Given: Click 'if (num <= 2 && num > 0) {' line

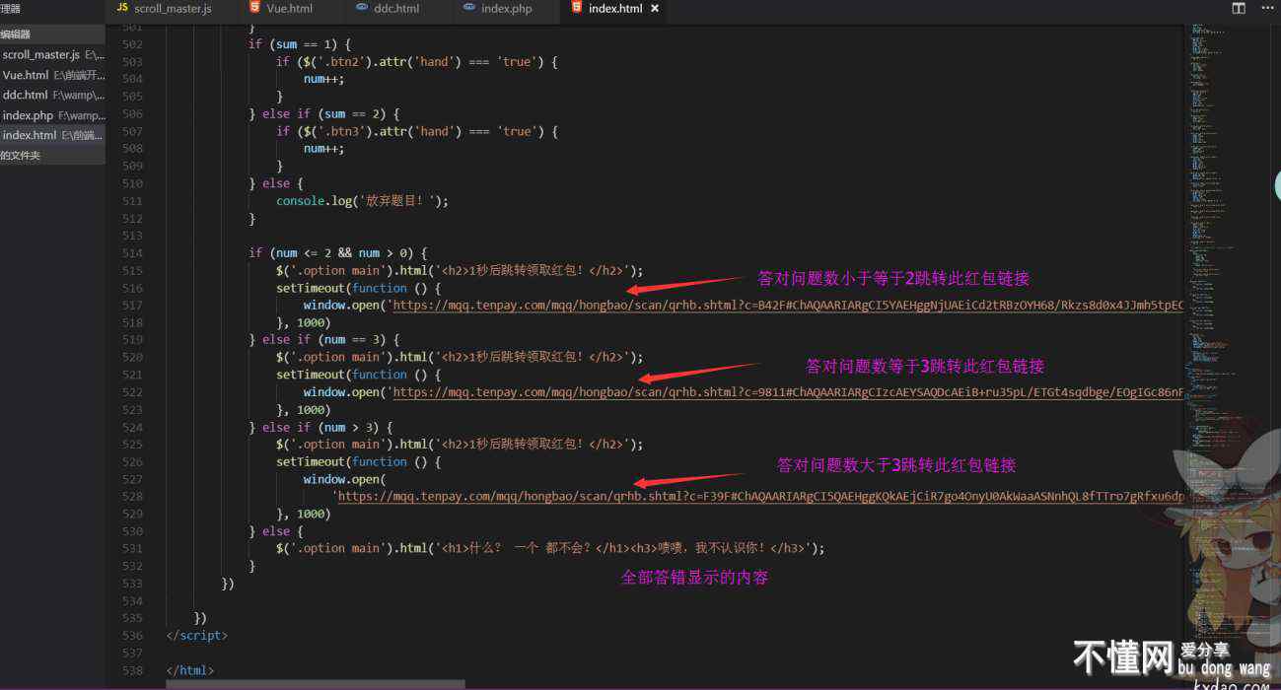Looking at the screenshot, I should point(337,253).
